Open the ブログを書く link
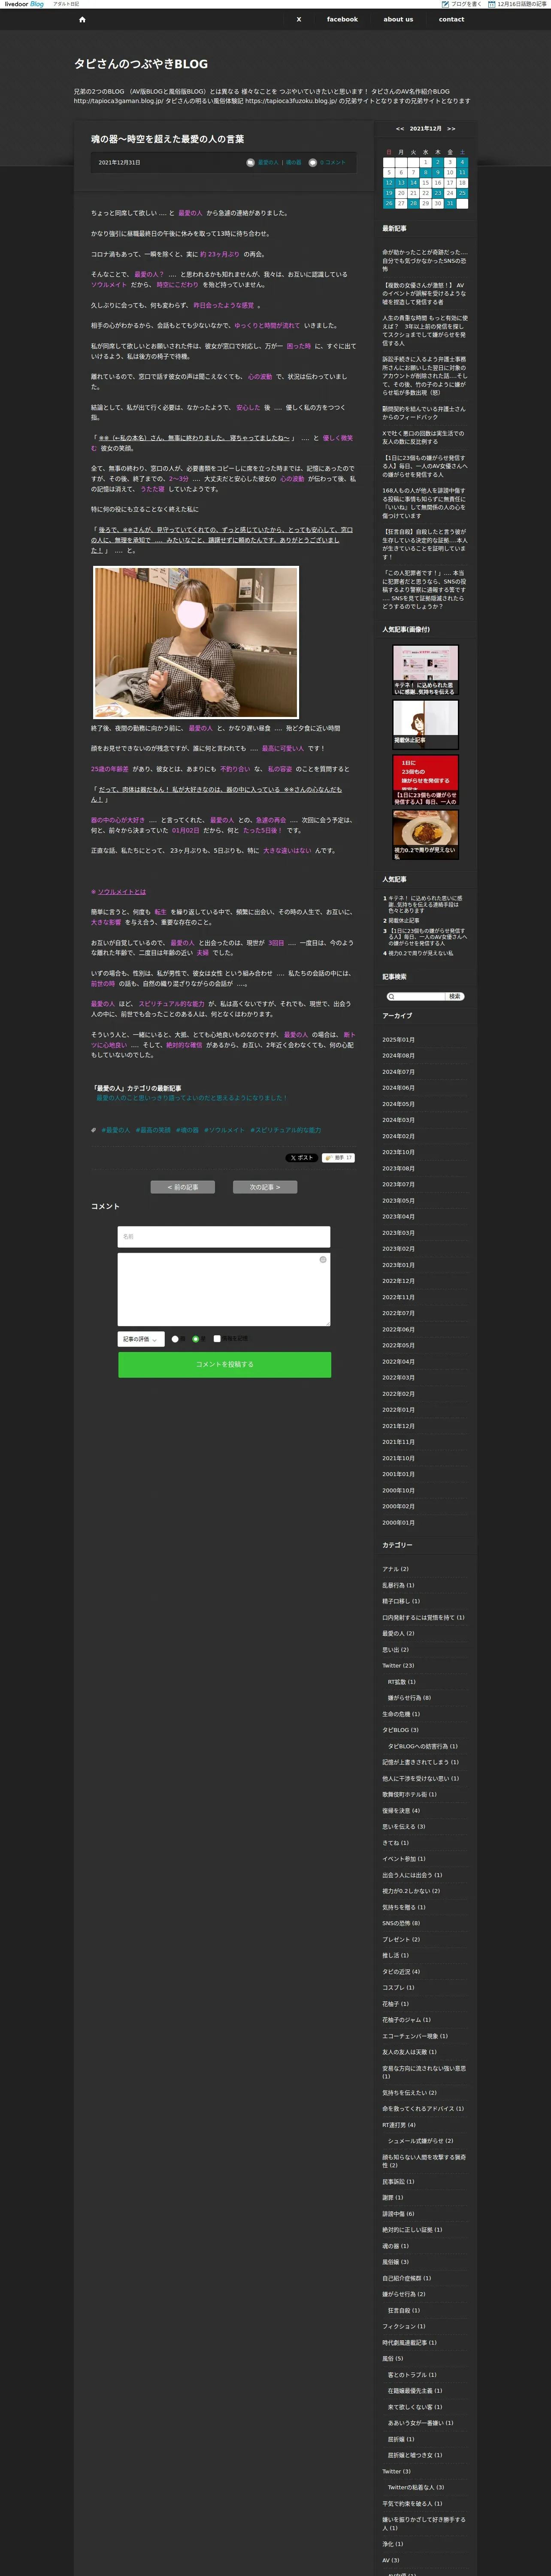This screenshot has height=2576, width=551. pyautogui.click(x=466, y=4)
